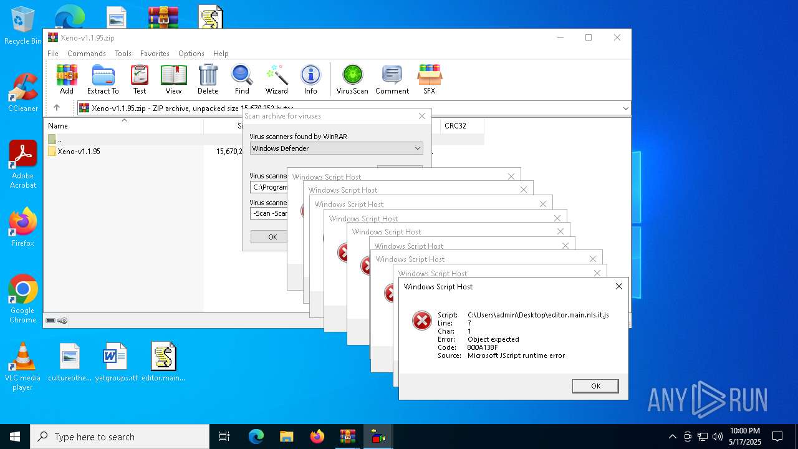Open the Favorites menu
This screenshot has height=449, width=798.
[155, 54]
